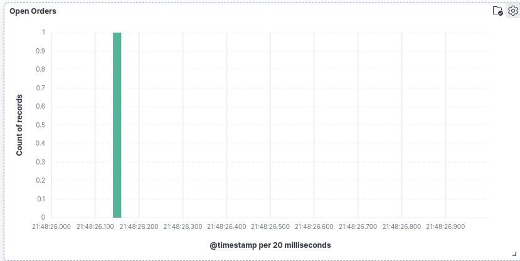The width and height of the screenshot is (520, 261).
Task: Click the 21:48:26.200 axis tick label
Action: pos(139,226)
